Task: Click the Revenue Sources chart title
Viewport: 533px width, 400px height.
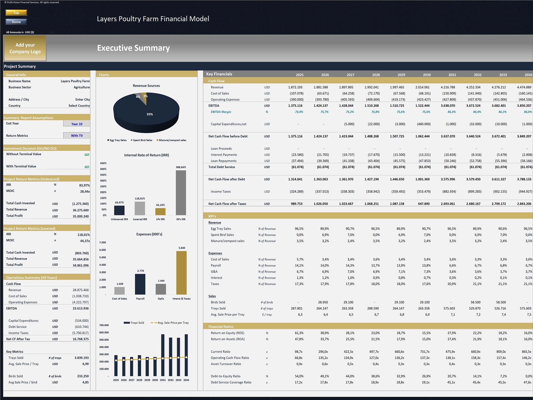Action: pos(146,86)
